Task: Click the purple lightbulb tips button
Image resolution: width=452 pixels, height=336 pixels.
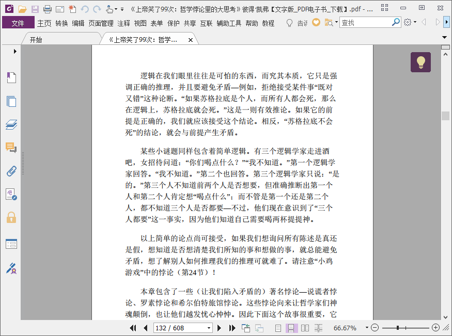Action: coord(420,62)
